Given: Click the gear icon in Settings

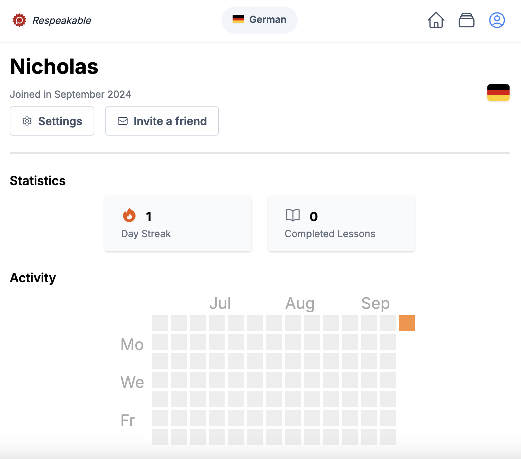Looking at the screenshot, I should [27, 121].
